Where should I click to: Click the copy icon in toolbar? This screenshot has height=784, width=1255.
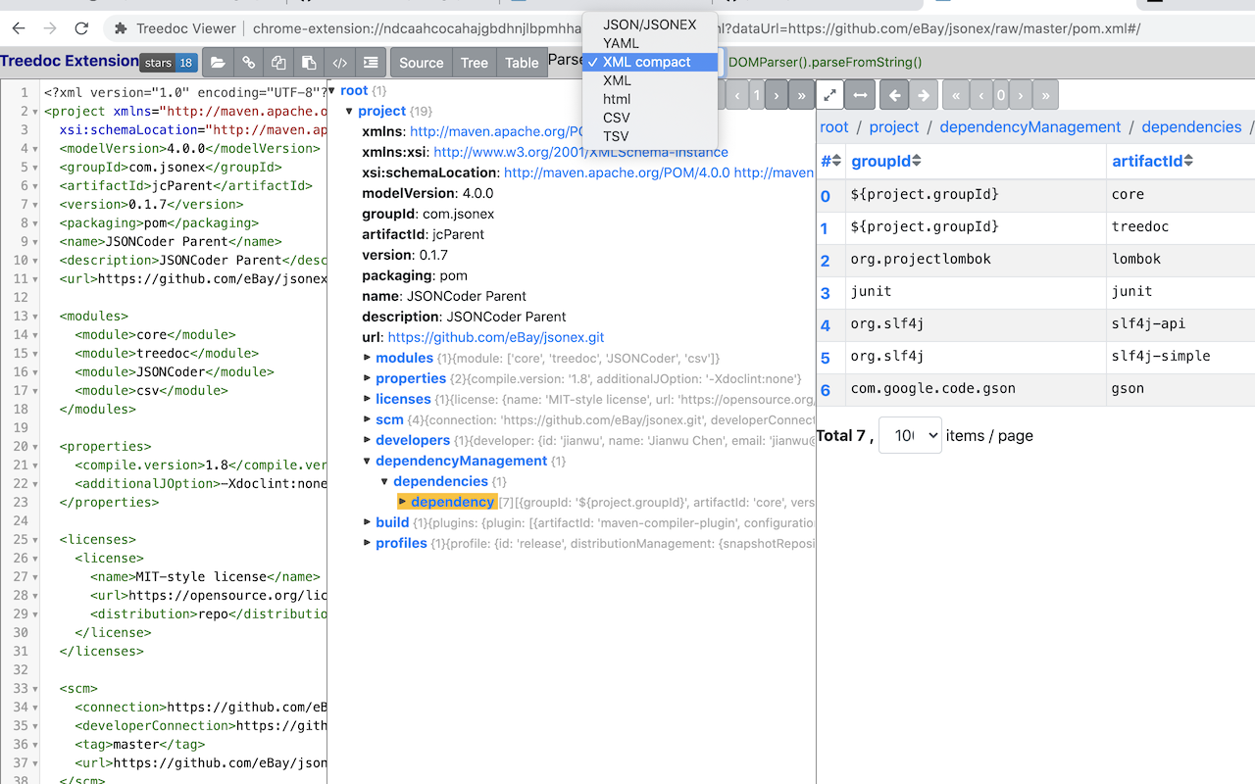(x=278, y=63)
